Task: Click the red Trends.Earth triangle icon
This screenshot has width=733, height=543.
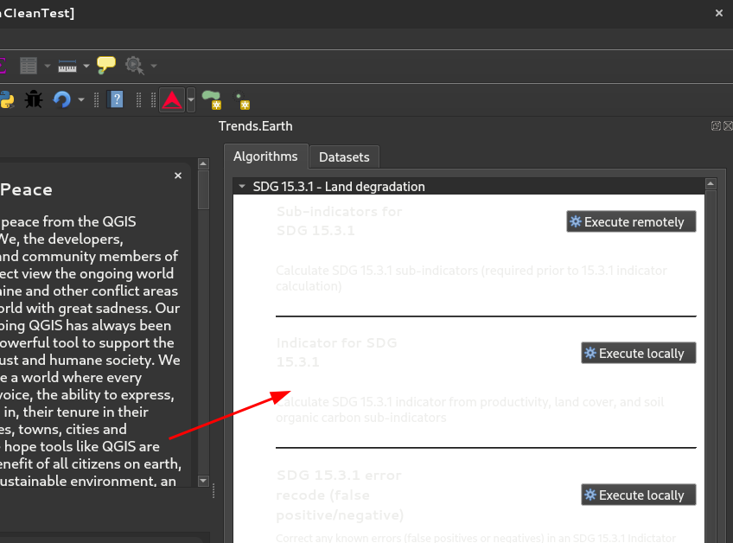Action: click(172, 99)
